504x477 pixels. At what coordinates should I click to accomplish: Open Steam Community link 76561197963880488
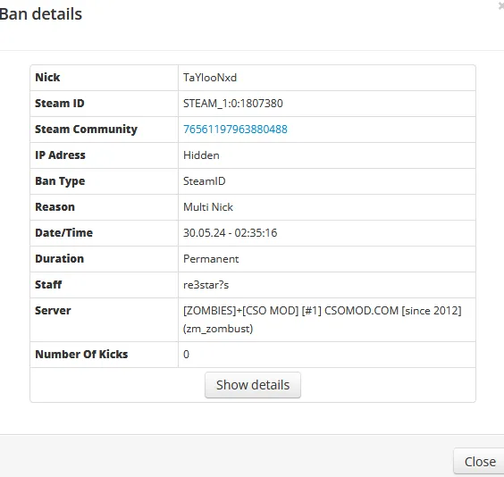pos(235,130)
